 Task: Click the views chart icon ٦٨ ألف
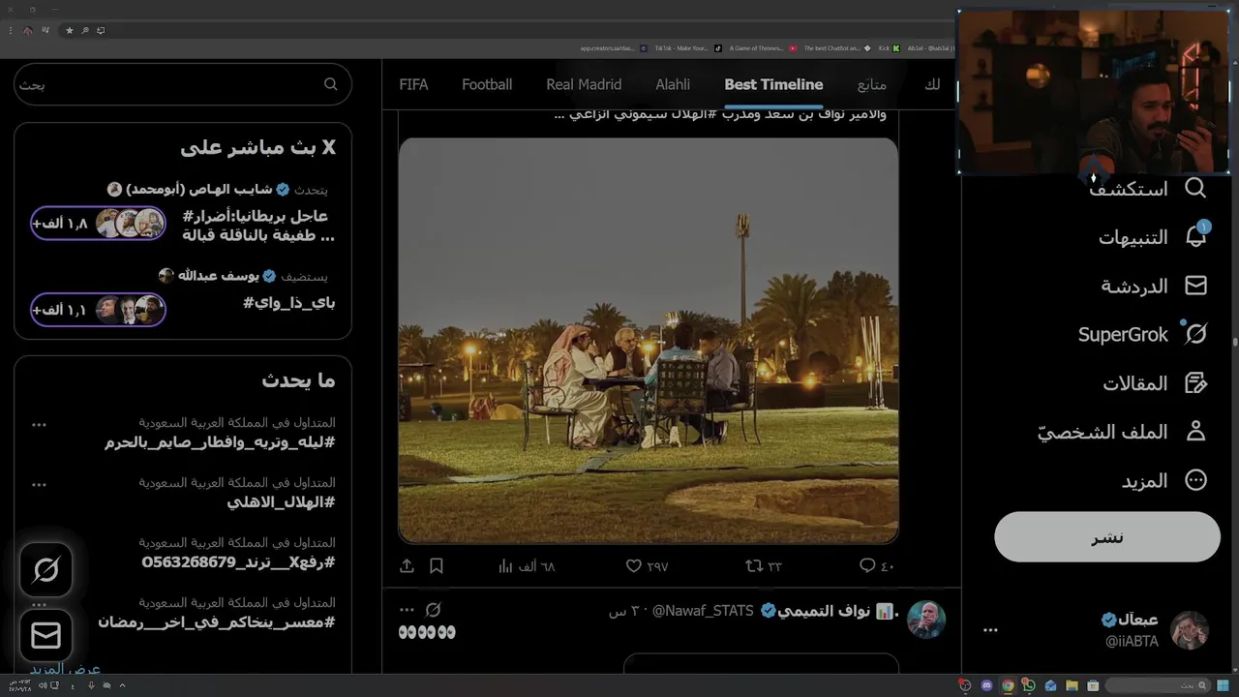[505, 565]
